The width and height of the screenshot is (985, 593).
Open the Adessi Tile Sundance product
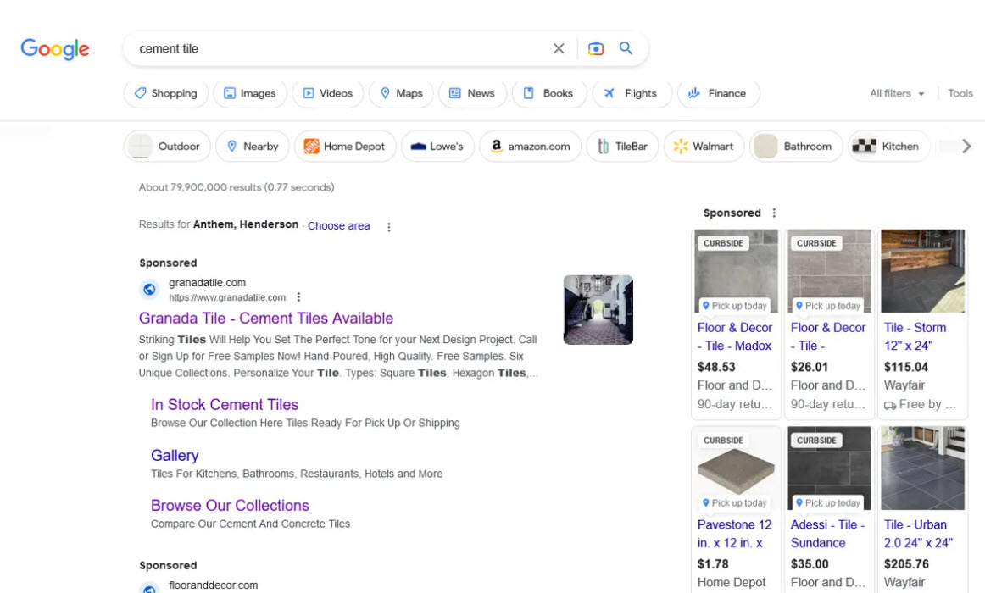tap(827, 534)
